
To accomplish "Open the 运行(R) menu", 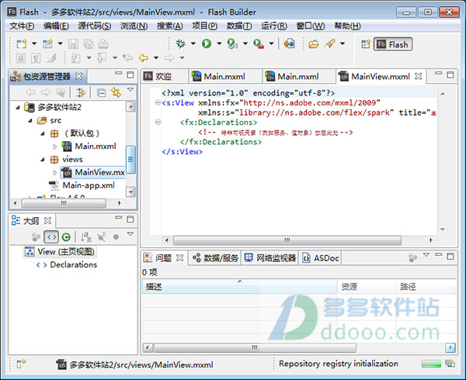I will click(x=274, y=26).
